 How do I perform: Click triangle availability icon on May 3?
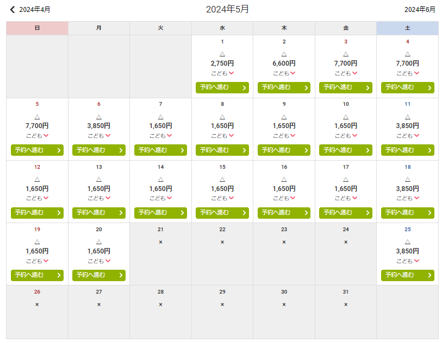[x=346, y=54]
